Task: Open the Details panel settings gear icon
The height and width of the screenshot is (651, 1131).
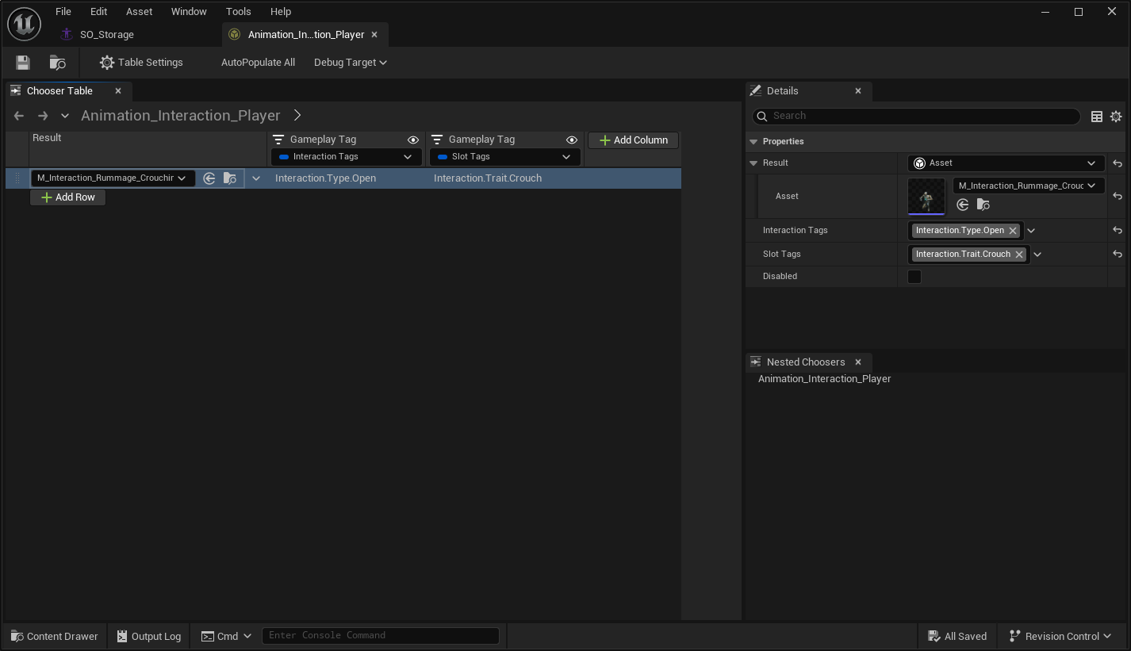Action: tap(1116, 116)
